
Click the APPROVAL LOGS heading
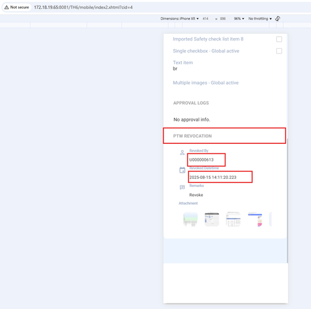pos(191,103)
